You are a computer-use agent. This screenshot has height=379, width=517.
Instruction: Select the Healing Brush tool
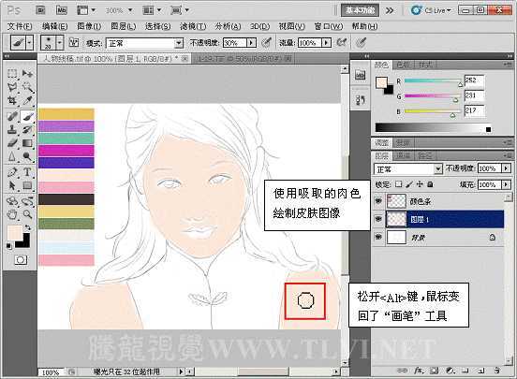[12, 116]
